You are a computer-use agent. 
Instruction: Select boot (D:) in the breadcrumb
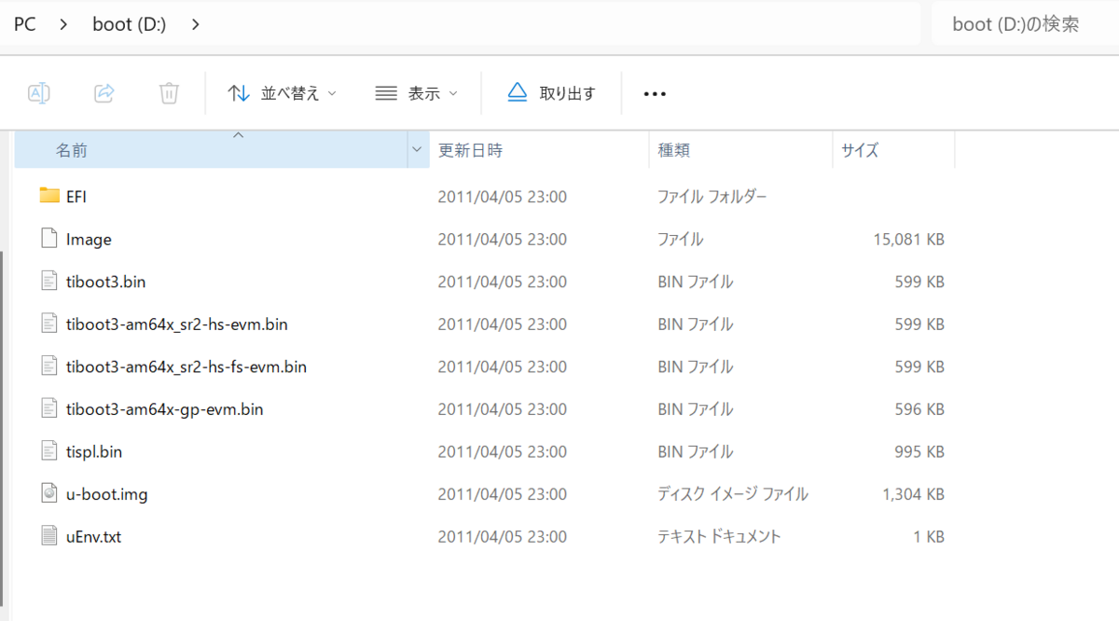click(129, 24)
